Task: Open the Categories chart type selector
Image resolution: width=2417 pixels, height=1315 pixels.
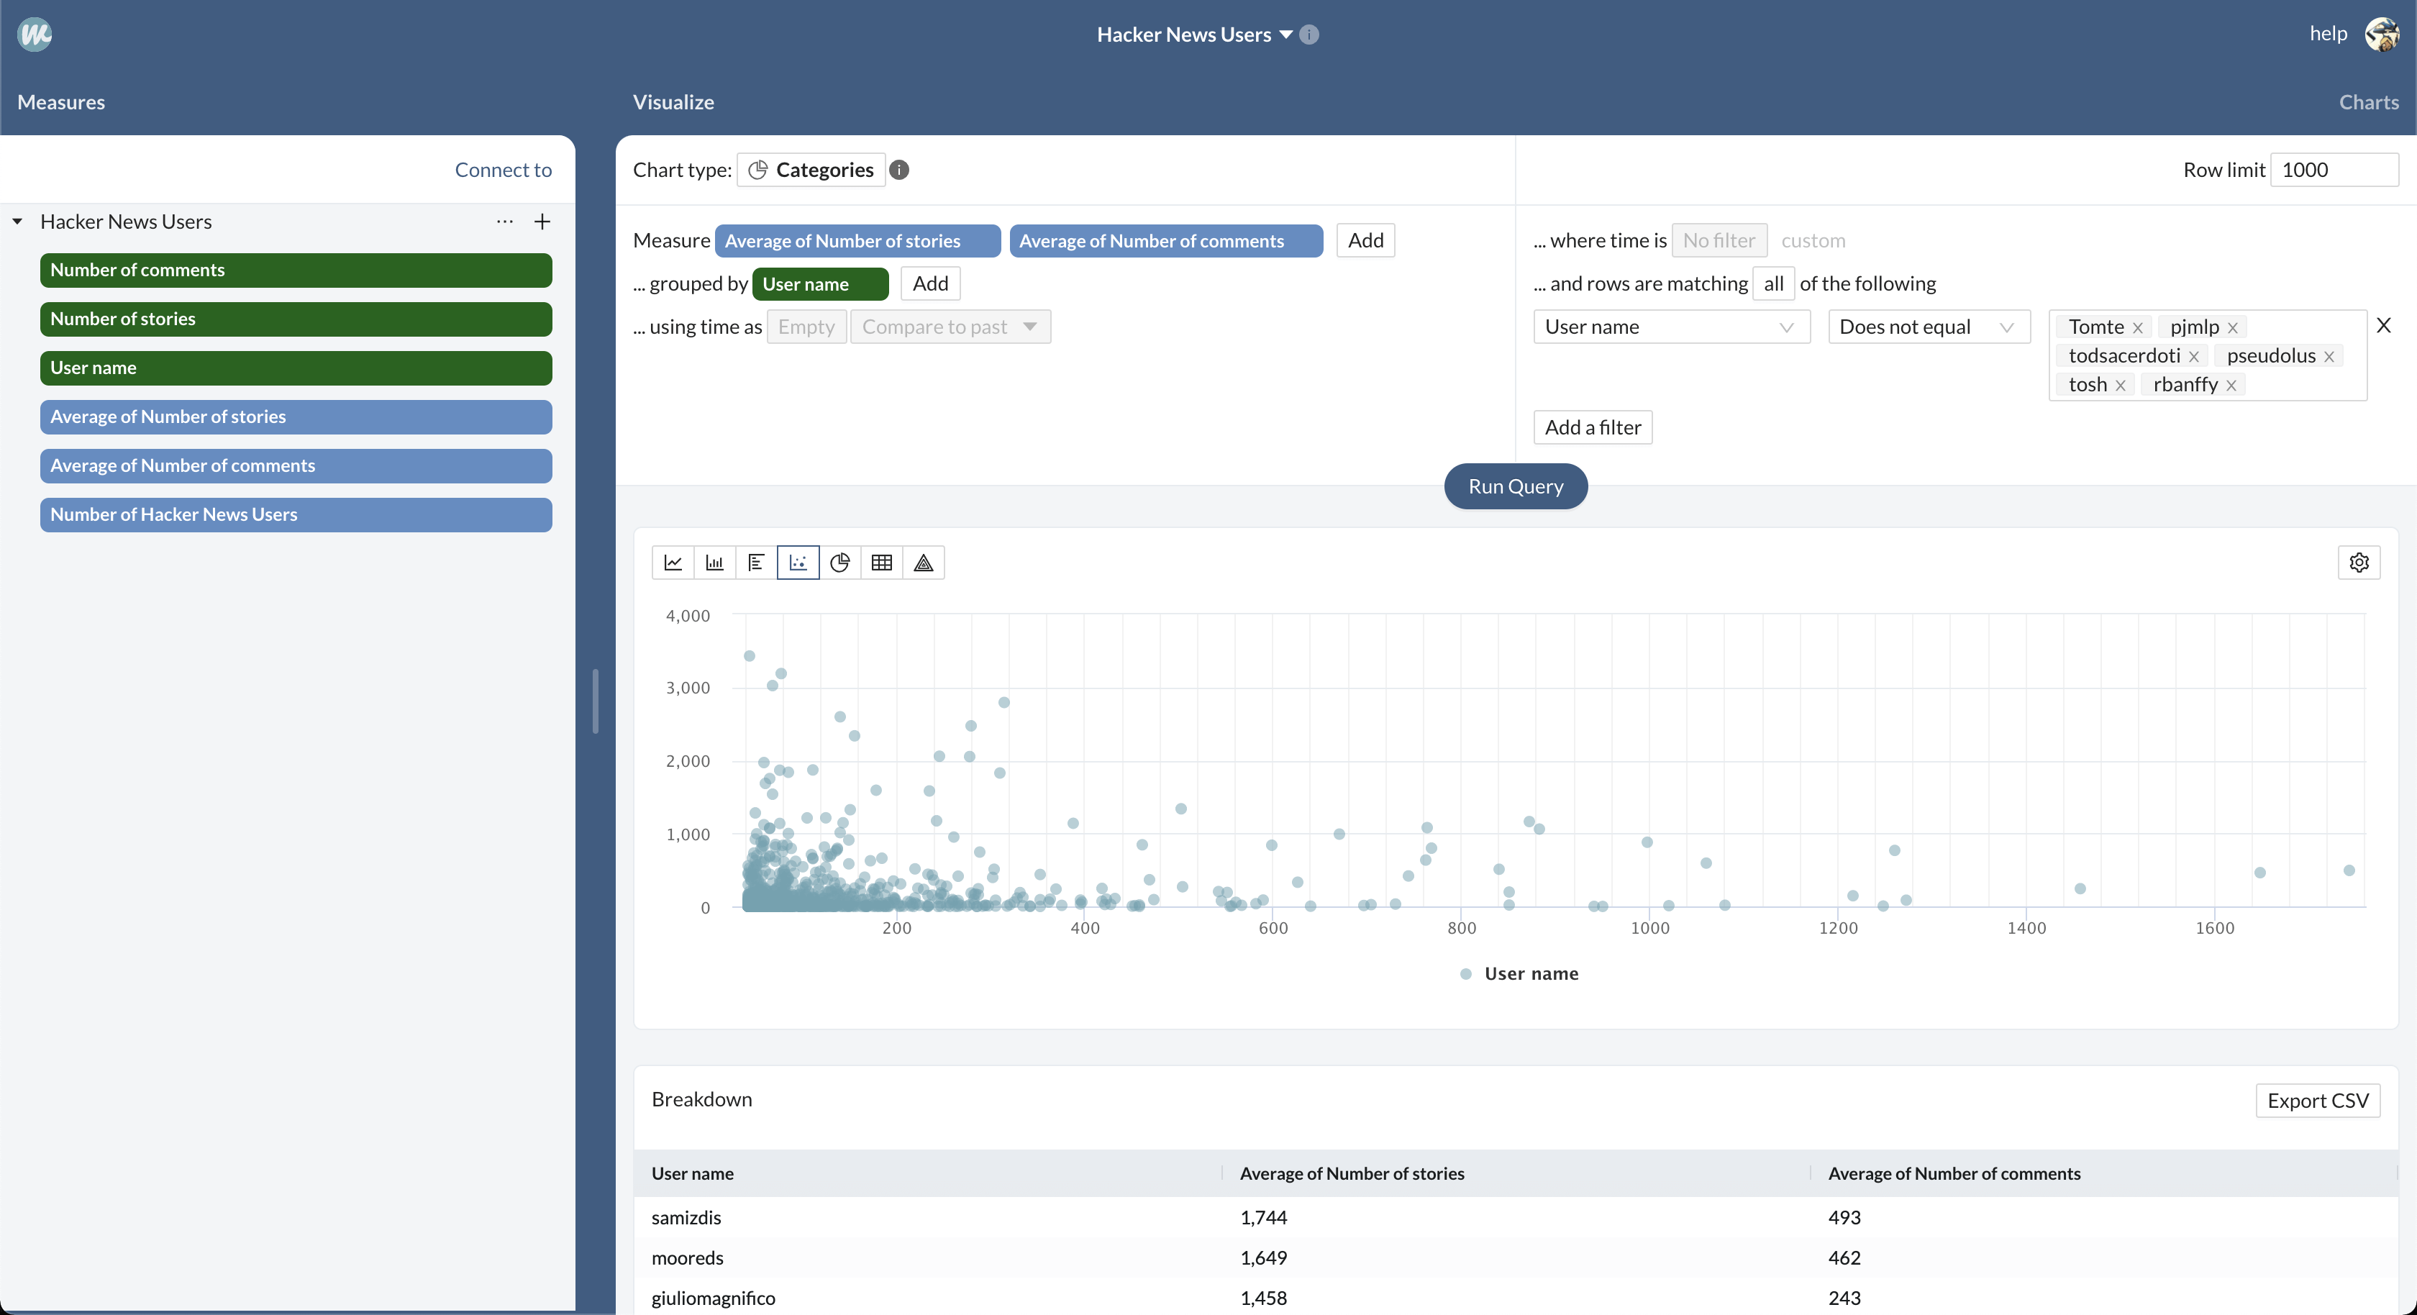Action: coord(811,170)
